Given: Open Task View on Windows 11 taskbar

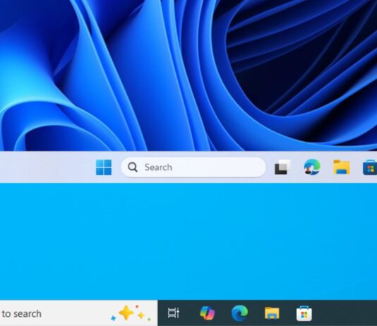Looking at the screenshot, I should coord(282,167).
